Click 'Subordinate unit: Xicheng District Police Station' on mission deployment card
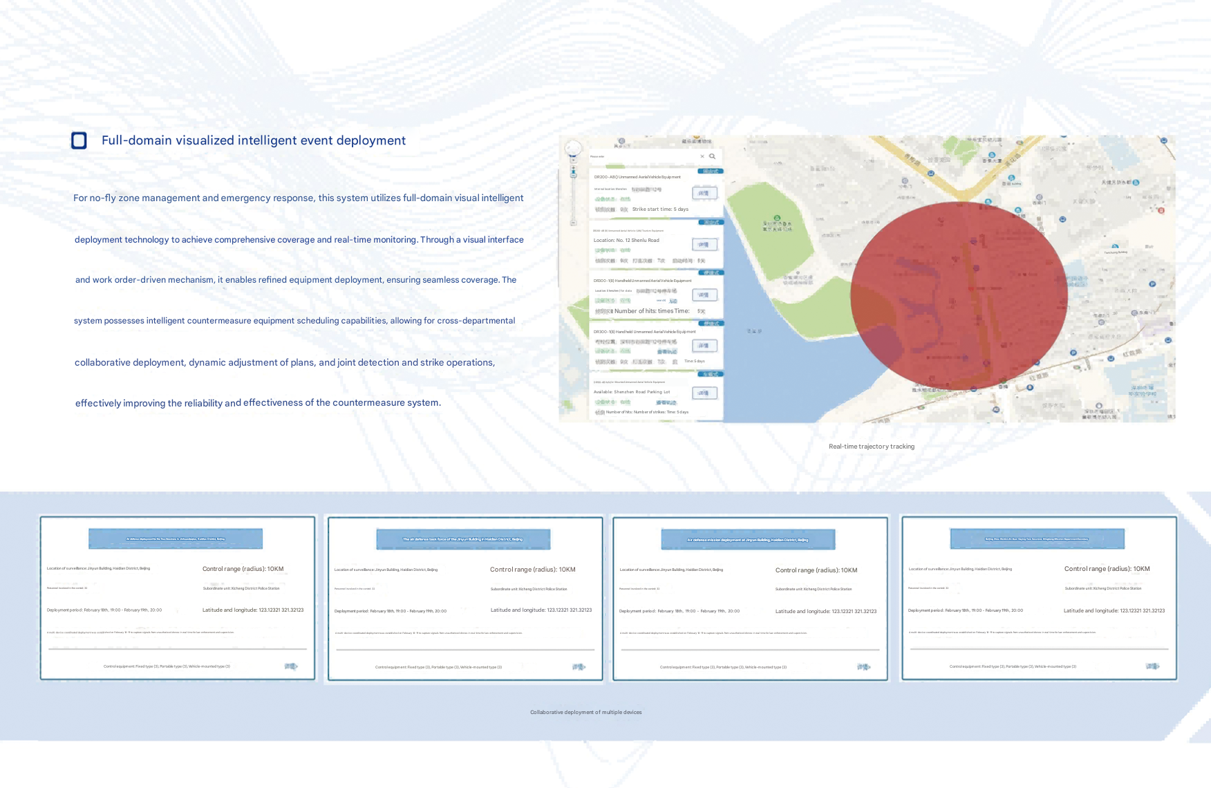This screenshot has width=1211, height=788. tap(814, 589)
